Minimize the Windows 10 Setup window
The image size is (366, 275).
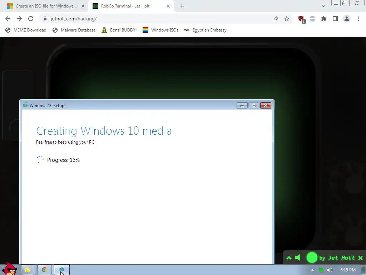pos(242,106)
